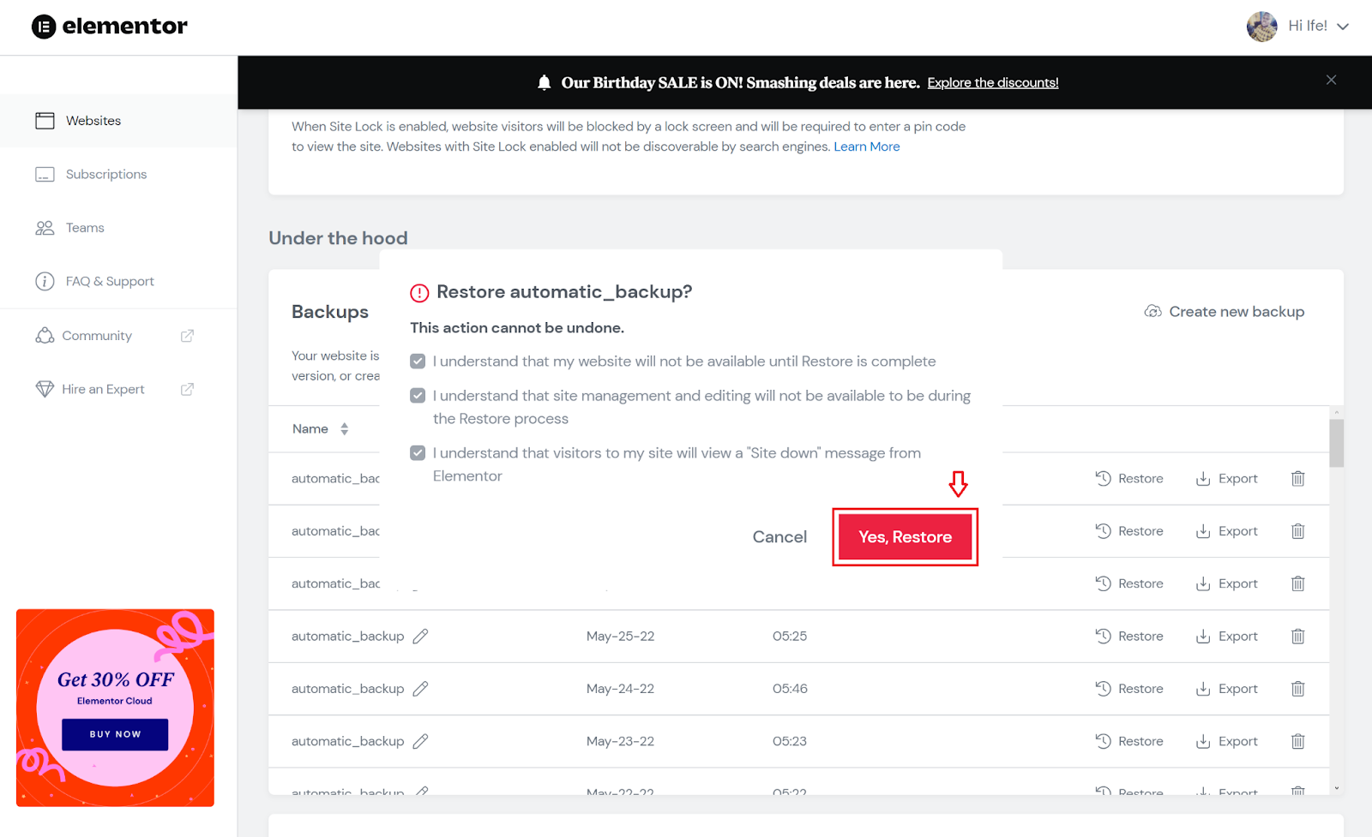Select the 05:46 time cell
Image resolution: width=1372 pixels, height=837 pixels.
pyautogui.click(x=790, y=689)
